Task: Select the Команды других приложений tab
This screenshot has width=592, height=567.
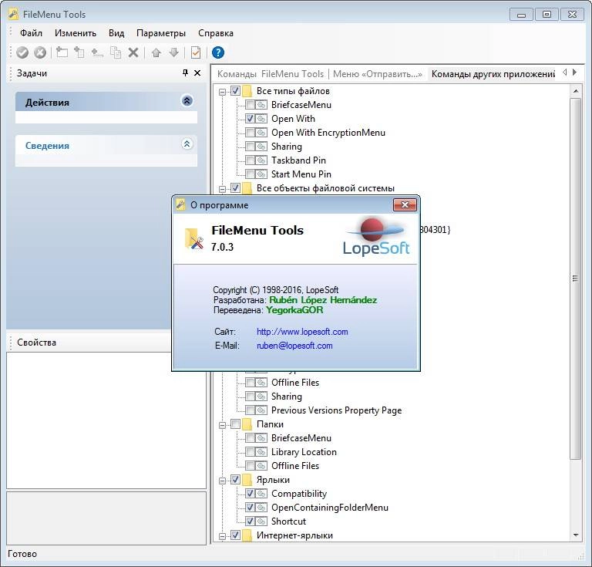Action: tap(493, 74)
